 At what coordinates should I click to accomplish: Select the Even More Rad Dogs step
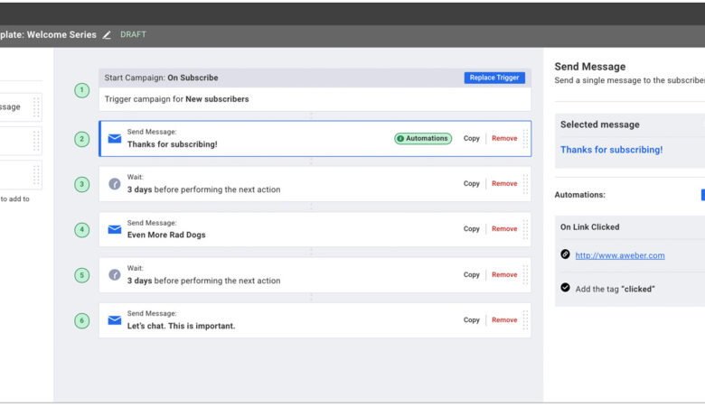(x=315, y=229)
